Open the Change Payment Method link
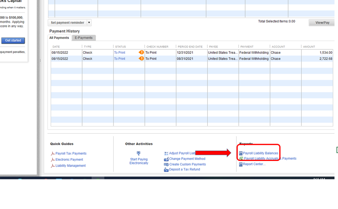The image size is (338, 209). (187, 159)
